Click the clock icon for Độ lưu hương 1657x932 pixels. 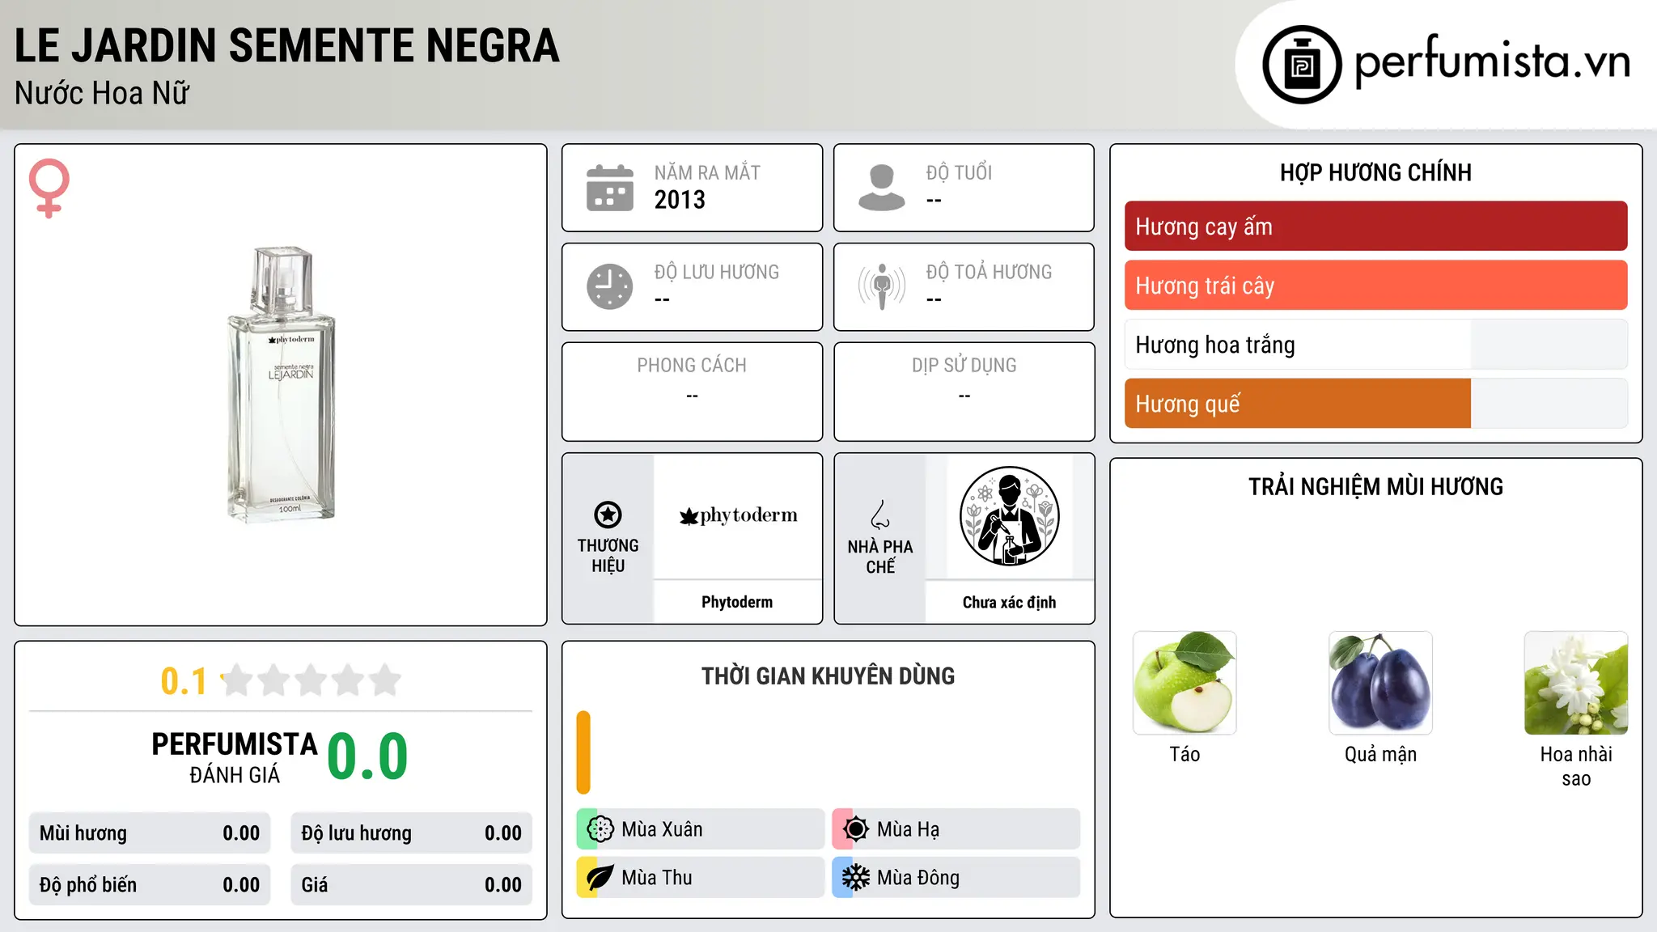point(610,286)
